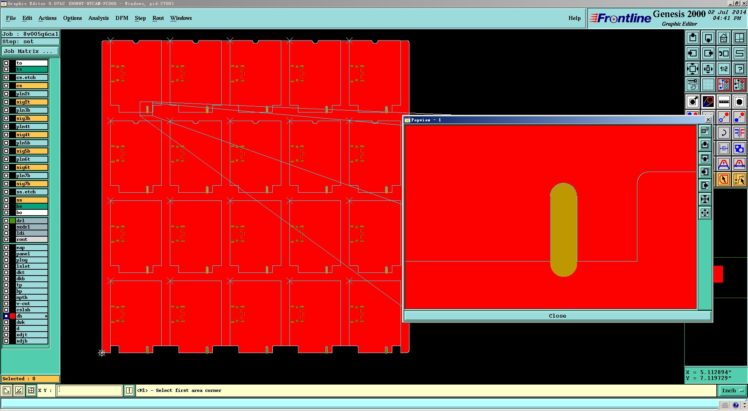Click the gold slot in Popview window
This screenshot has width=748, height=411.
click(x=563, y=230)
